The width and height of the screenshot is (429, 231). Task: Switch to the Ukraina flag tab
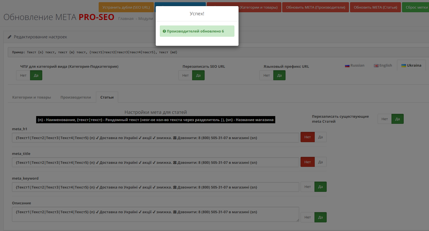click(x=411, y=66)
